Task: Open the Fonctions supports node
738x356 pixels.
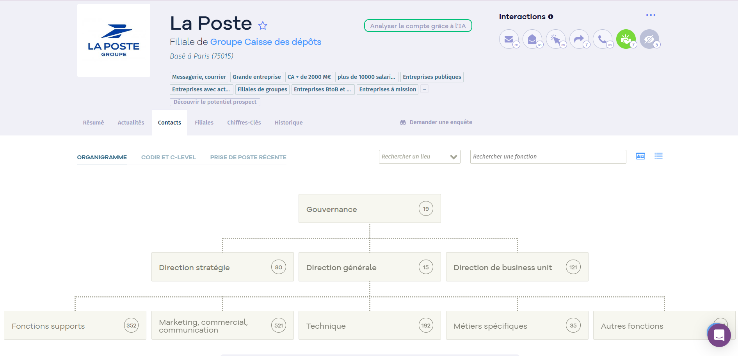Action: click(x=75, y=326)
